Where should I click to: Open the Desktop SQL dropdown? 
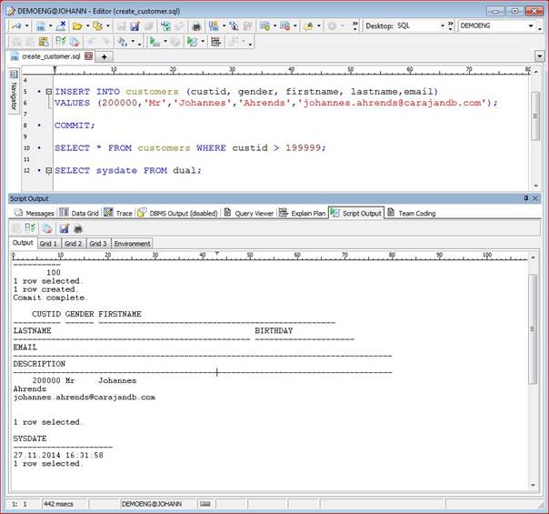pos(442,26)
